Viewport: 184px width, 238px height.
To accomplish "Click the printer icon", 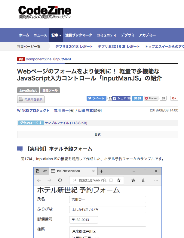I will (x=21, y=99).
